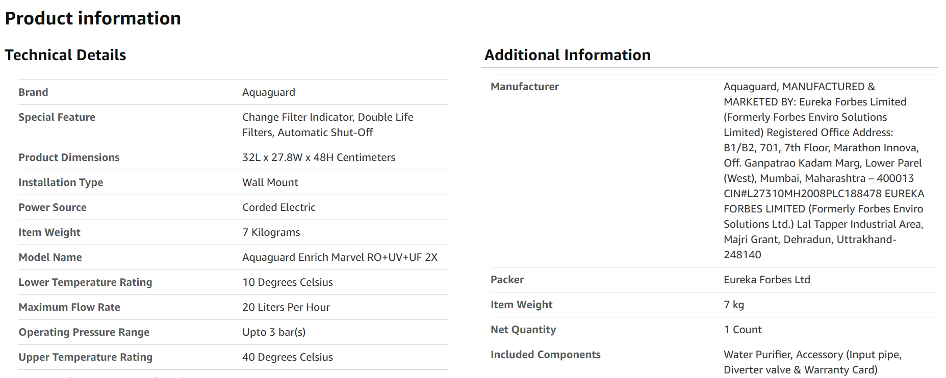The height and width of the screenshot is (378, 946).
Task: Select the Product Dimensions value text
Action: click(x=319, y=157)
